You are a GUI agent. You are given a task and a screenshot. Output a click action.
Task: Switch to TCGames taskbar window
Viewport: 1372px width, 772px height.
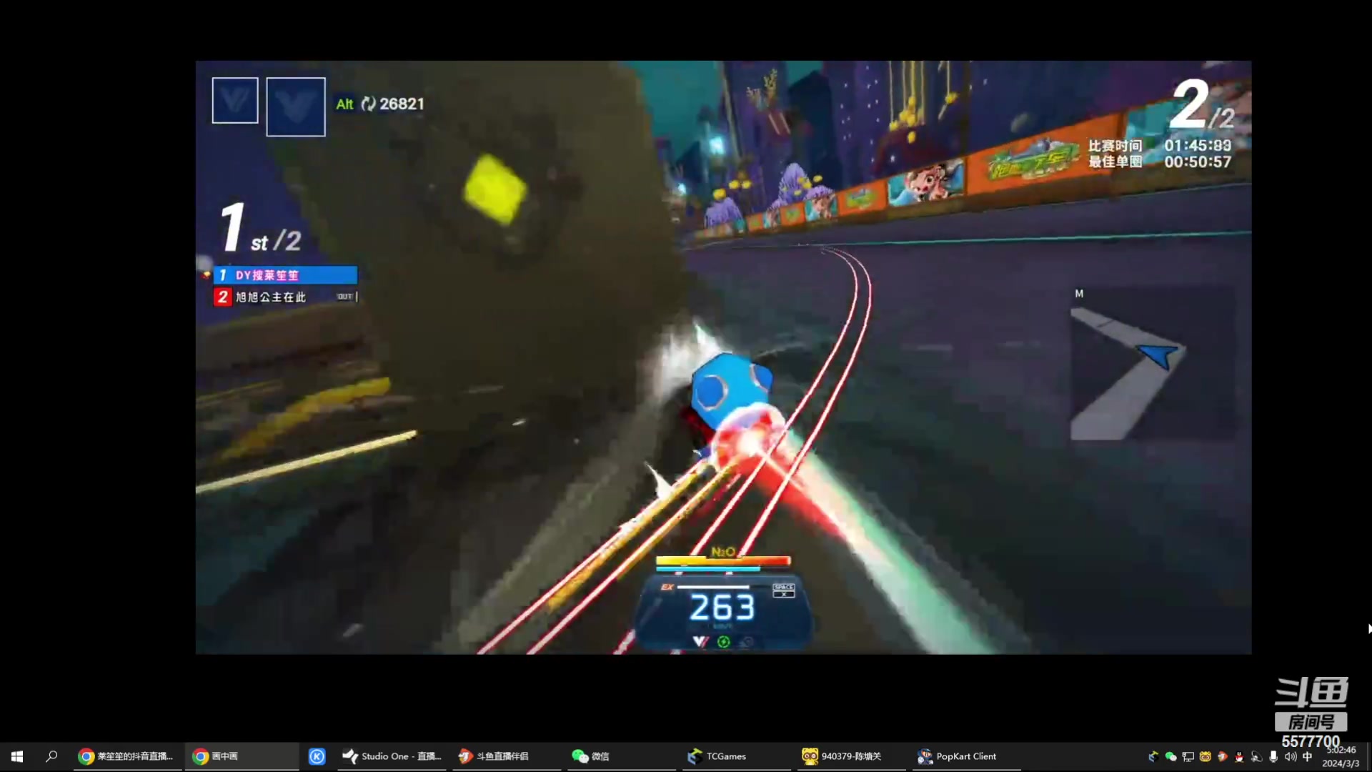click(737, 756)
